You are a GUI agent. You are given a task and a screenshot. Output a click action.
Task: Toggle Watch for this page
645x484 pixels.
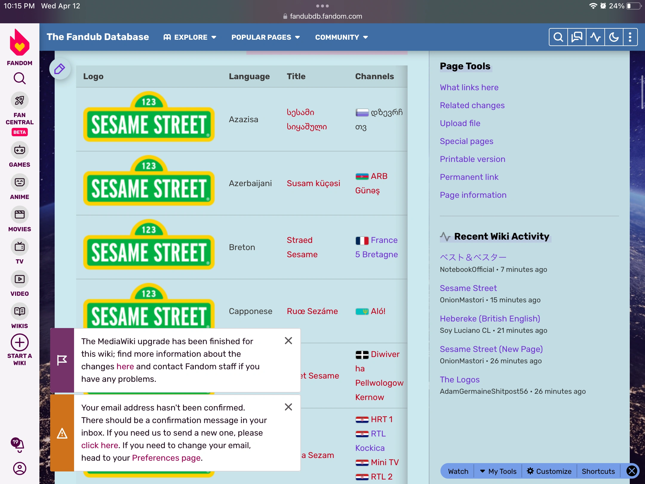(x=458, y=471)
